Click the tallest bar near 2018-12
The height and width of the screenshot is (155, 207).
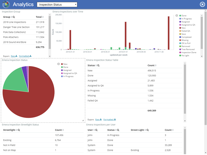tap(169, 33)
